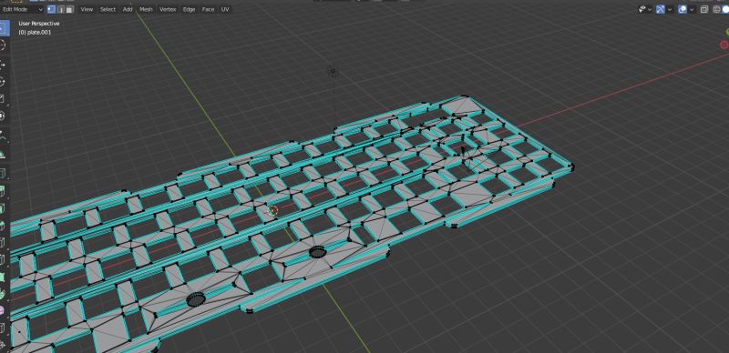The image size is (729, 353).
Task: Click the green Y axis gizmo
Action: pyautogui.click(x=726, y=32)
